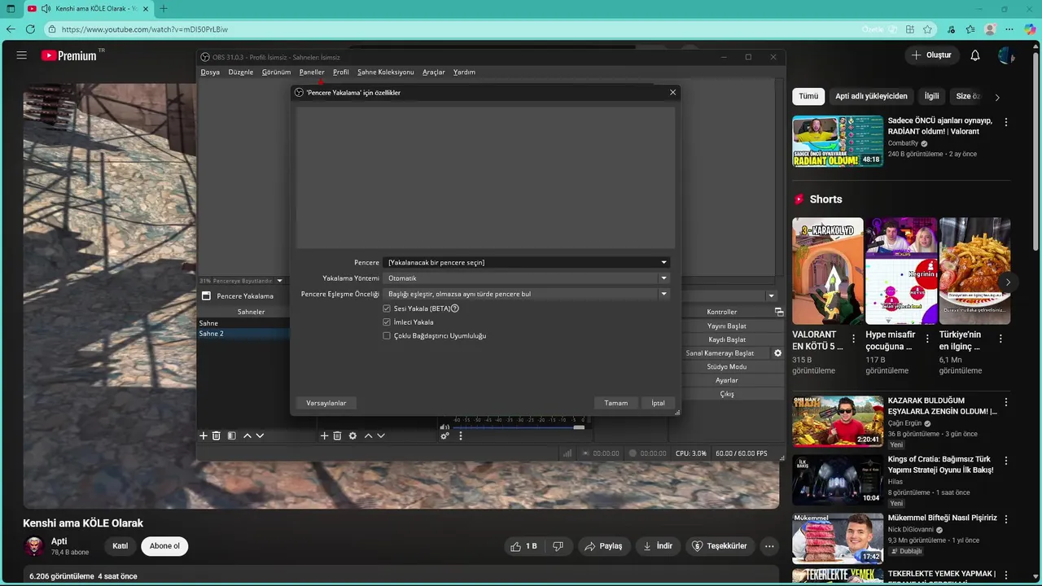
Task: Go back with the browser back arrow
Action: 11,29
